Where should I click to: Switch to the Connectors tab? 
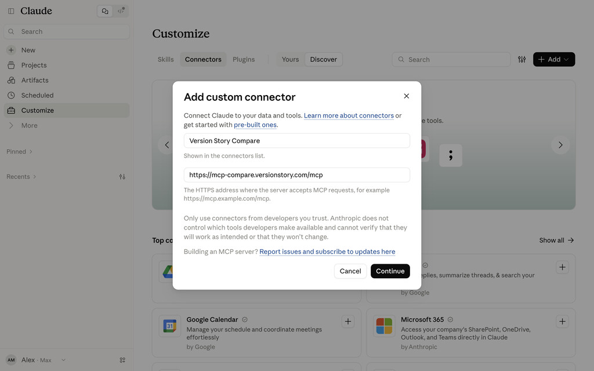[203, 60]
